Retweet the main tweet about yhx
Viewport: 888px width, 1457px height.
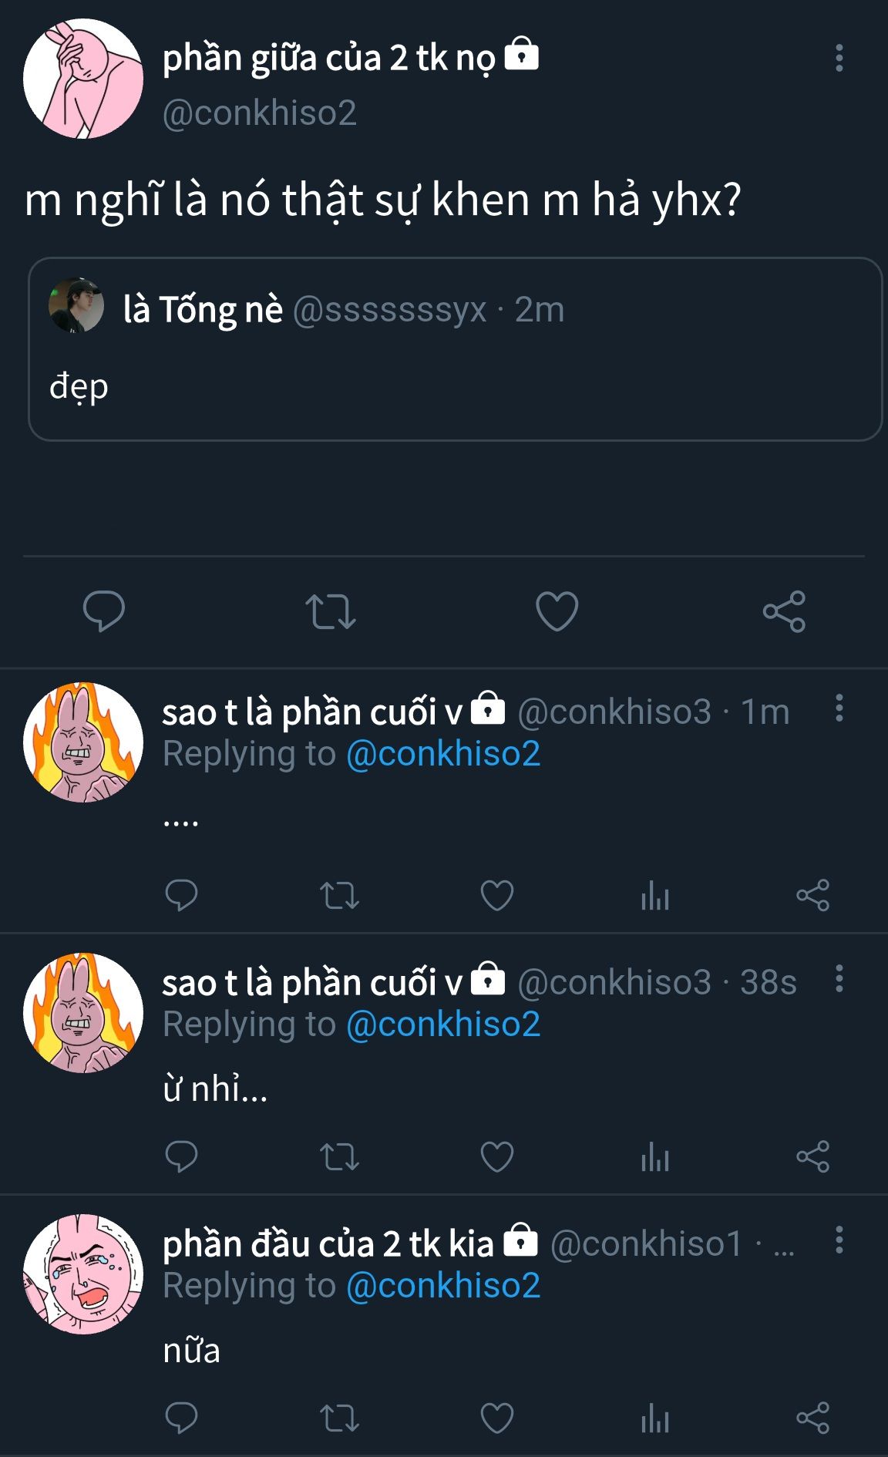[330, 611]
